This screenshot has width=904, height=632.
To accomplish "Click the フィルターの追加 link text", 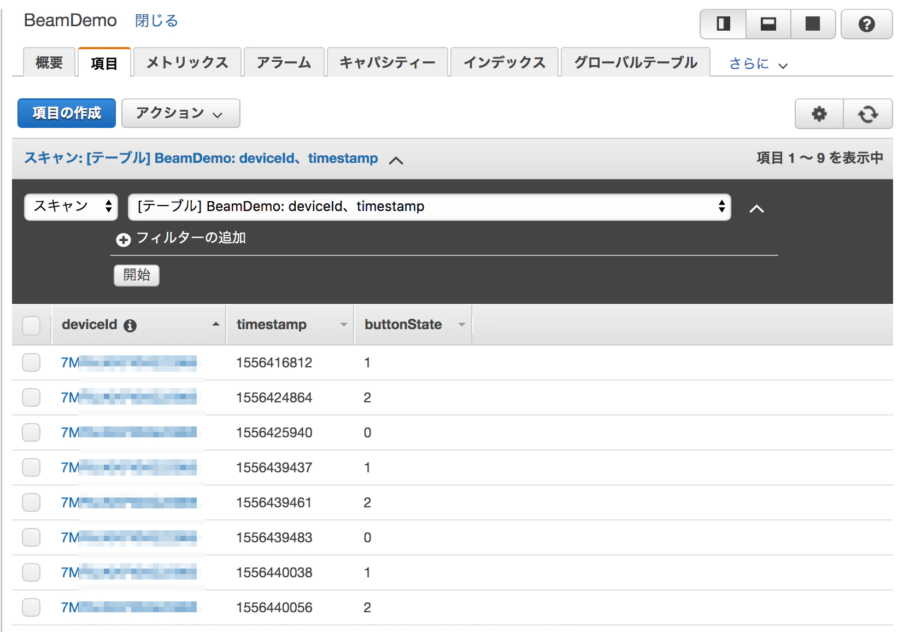I will tap(191, 238).
